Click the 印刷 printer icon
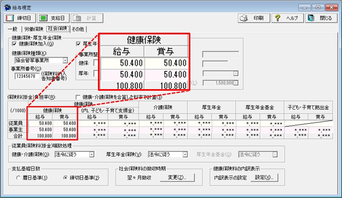The image size is (342, 198). click(x=244, y=18)
